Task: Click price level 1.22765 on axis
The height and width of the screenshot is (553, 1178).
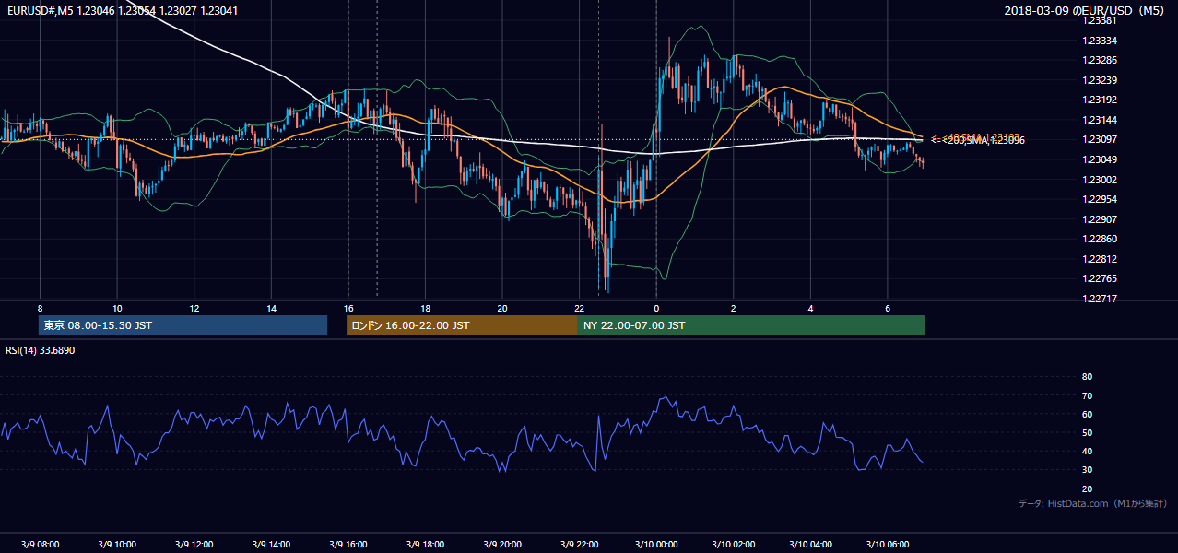Action: coord(1100,278)
